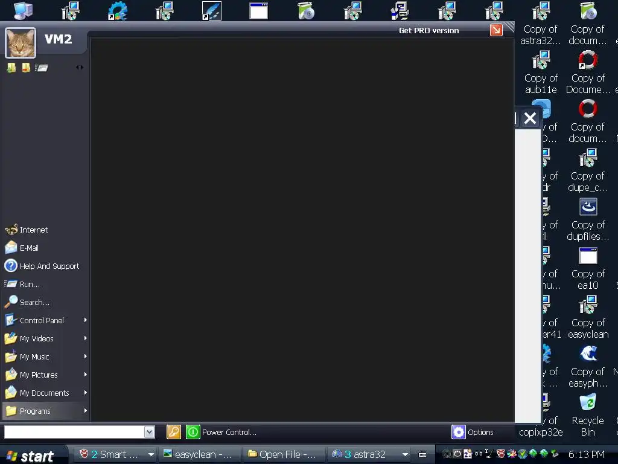Expand the My Videos submenu
This screenshot has width=618, height=464.
pyautogui.click(x=45, y=338)
